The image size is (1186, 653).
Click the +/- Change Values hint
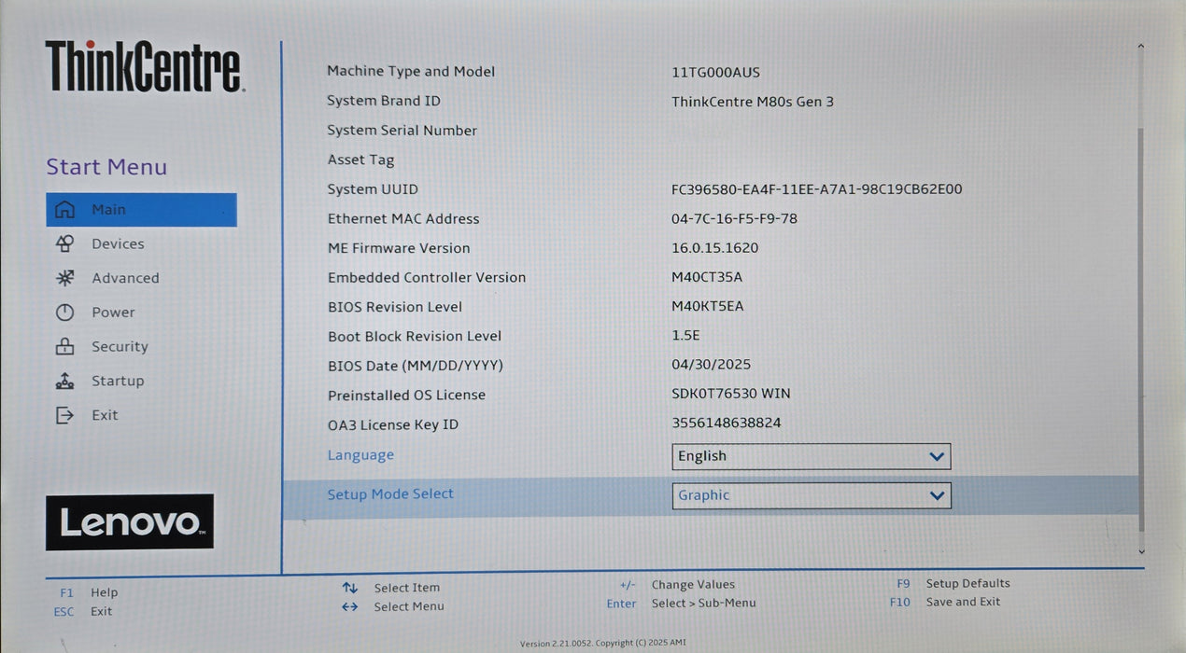pyautogui.click(x=677, y=585)
